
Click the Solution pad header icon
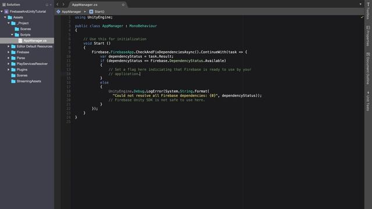point(4,5)
